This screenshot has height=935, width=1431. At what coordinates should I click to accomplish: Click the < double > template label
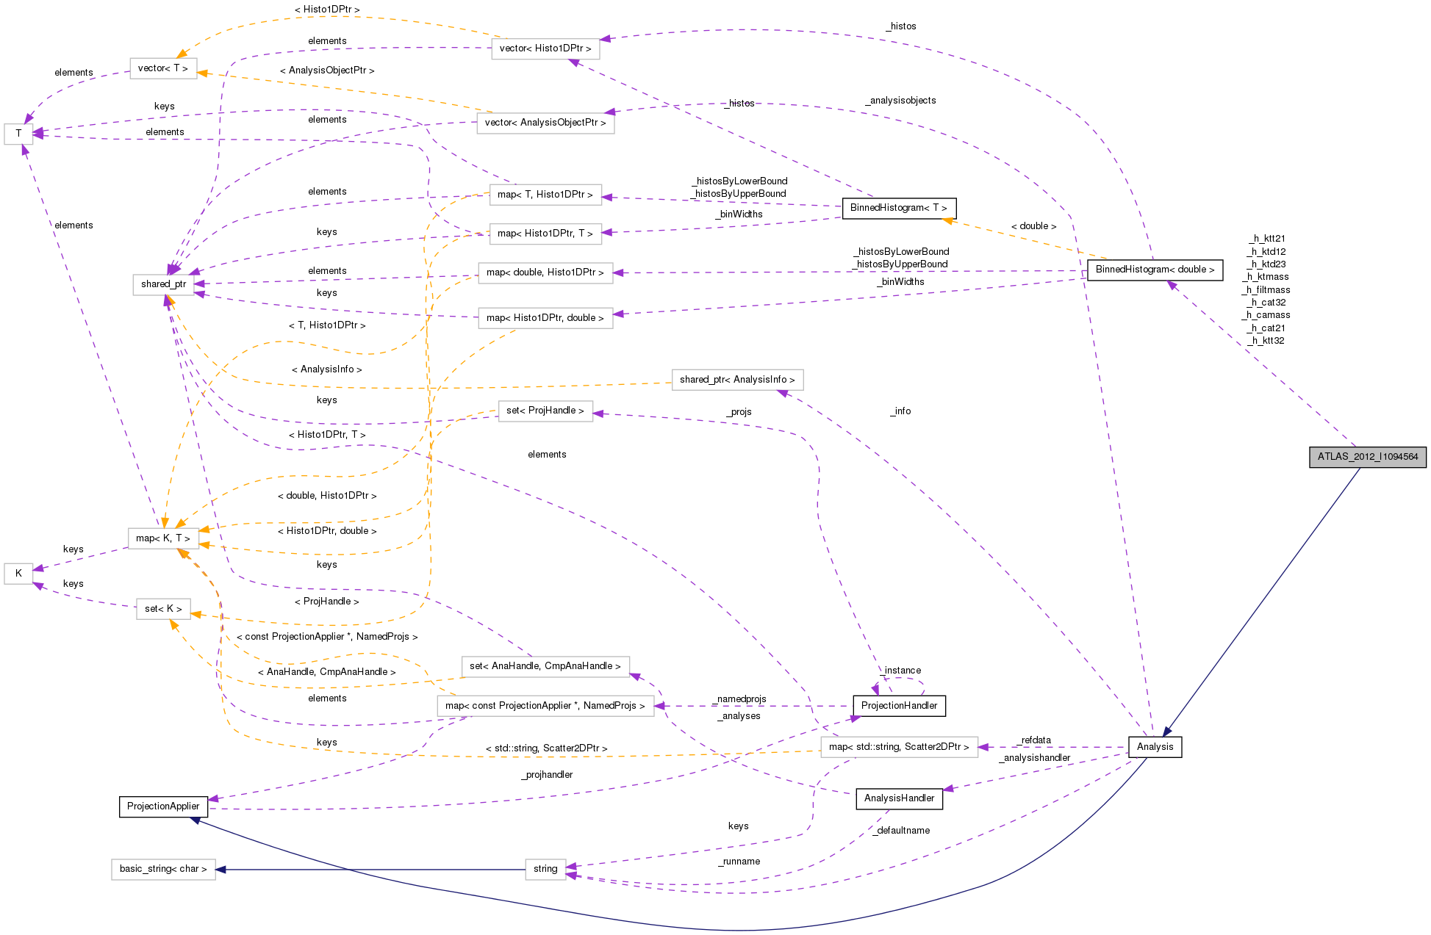(x=1033, y=226)
